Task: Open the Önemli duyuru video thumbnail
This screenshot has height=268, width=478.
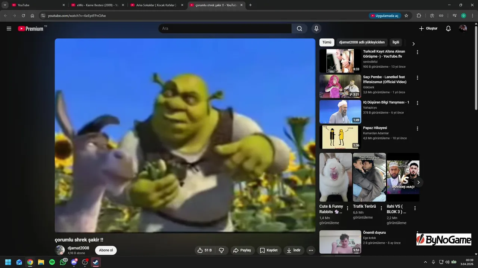Action: pos(340,242)
